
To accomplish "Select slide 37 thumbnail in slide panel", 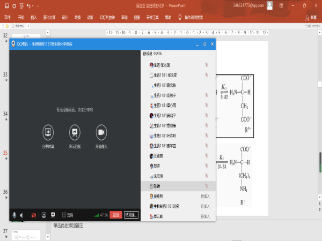I will point(26,235).
